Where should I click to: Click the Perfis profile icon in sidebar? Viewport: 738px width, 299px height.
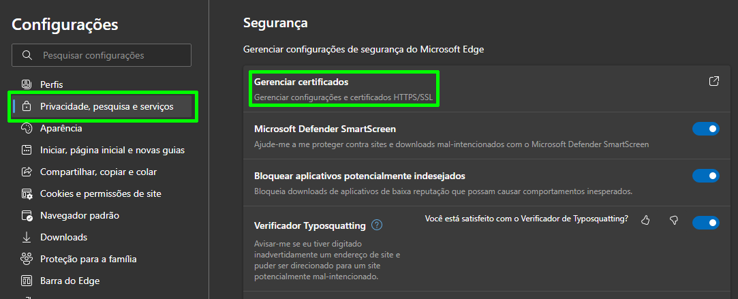tap(27, 84)
